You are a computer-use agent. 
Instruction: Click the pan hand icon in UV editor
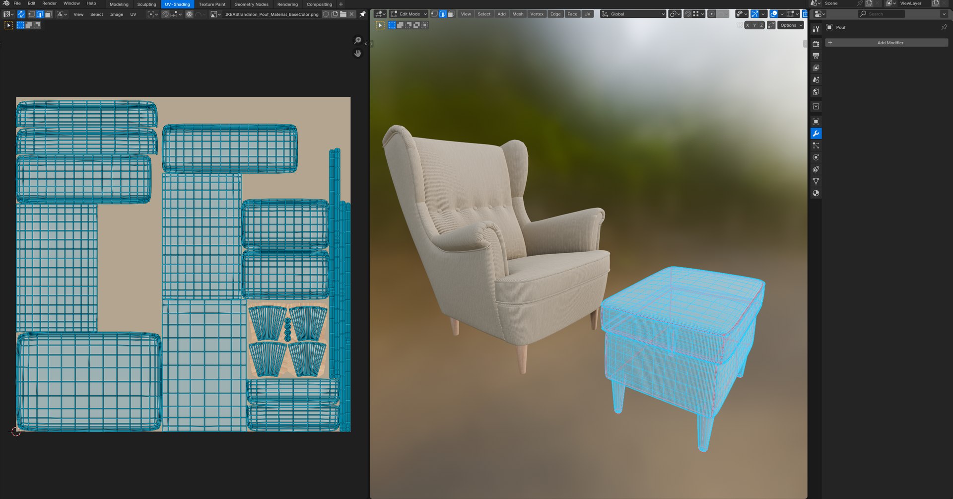click(358, 53)
